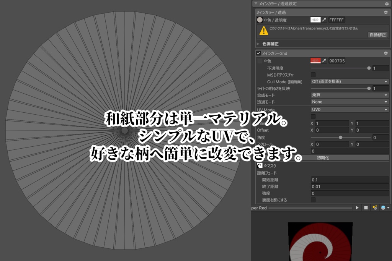Image resolution: width=392 pixels, height=261 pixels.
Task: Pick color with eyedropper next to FFFFFF
Action: (x=324, y=20)
